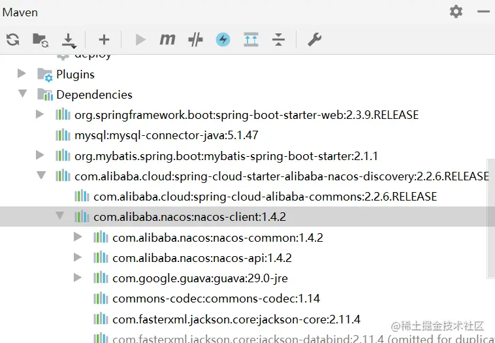Select com.google.guava:guava:29.0-jre row
The width and height of the screenshot is (495, 343).
[x=200, y=278]
